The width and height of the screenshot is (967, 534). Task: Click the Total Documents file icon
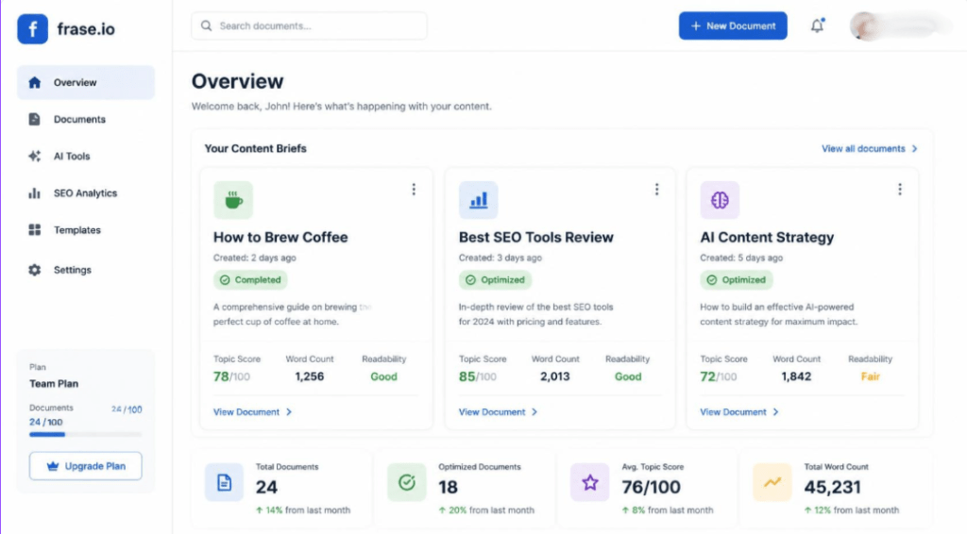tap(224, 482)
